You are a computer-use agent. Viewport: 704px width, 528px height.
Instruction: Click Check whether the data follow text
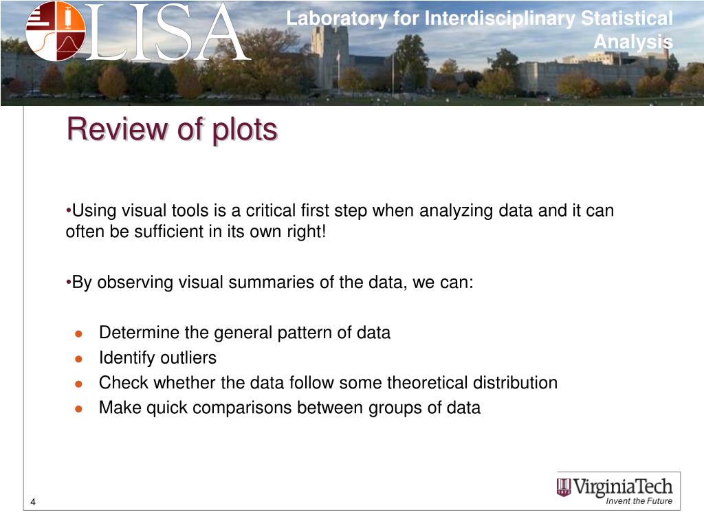click(x=328, y=382)
